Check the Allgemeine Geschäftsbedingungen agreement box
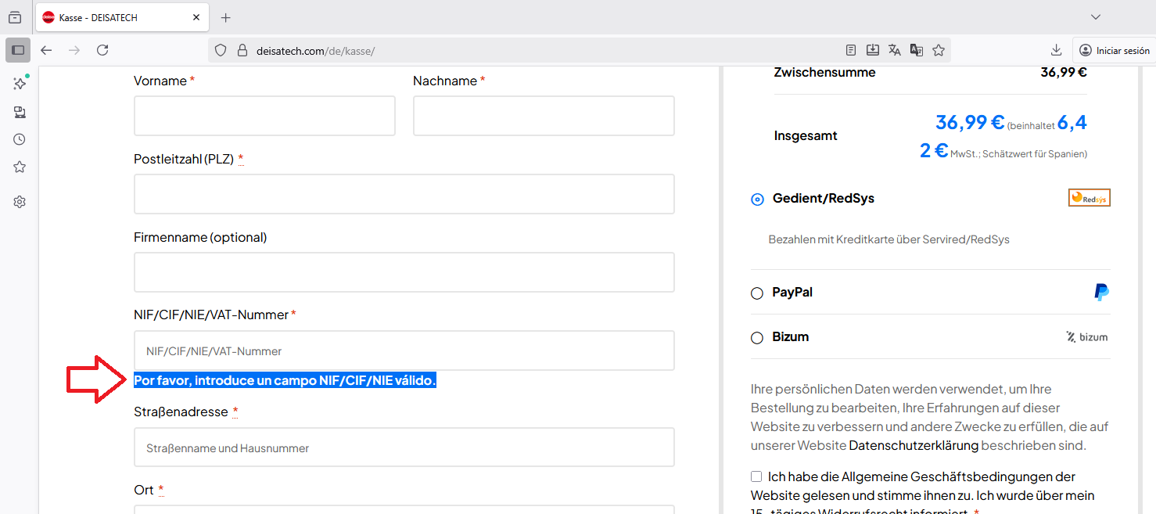This screenshot has height=514, width=1156. 756,476
